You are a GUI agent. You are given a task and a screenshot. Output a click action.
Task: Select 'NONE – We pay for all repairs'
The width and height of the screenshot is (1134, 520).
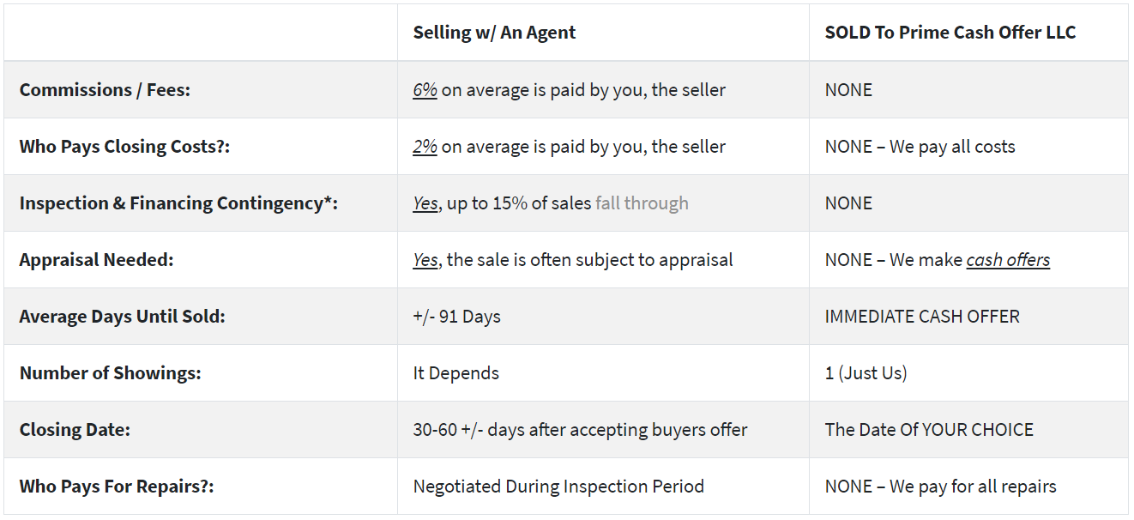940,487
